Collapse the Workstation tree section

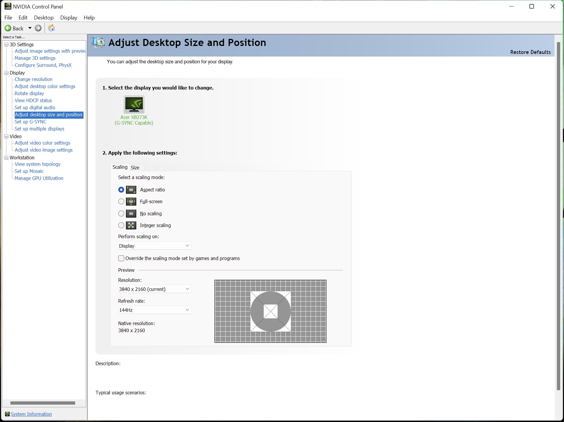6,158
